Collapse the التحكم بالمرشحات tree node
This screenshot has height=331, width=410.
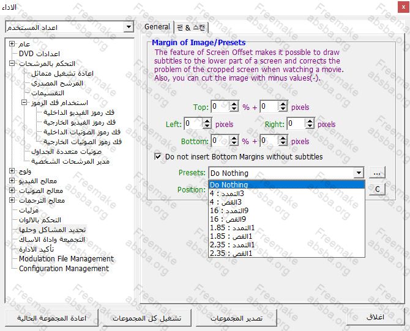point(12,63)
